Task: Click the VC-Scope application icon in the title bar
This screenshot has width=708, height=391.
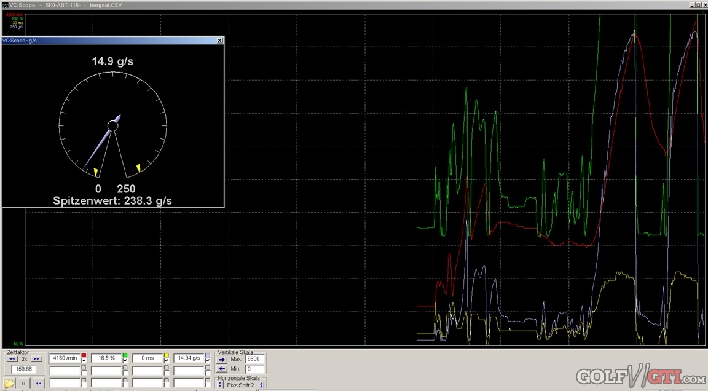Action: [x=4, y=5]
